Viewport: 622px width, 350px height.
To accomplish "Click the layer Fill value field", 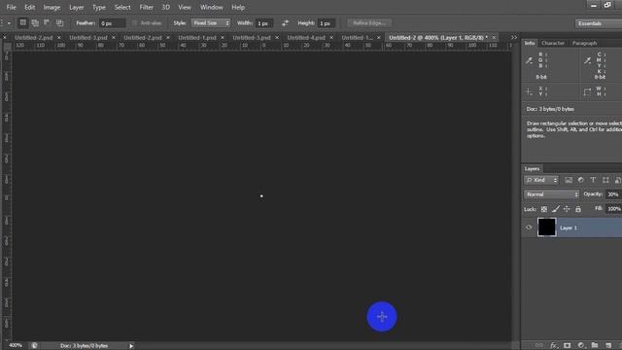I will click(x=613, y=209).
